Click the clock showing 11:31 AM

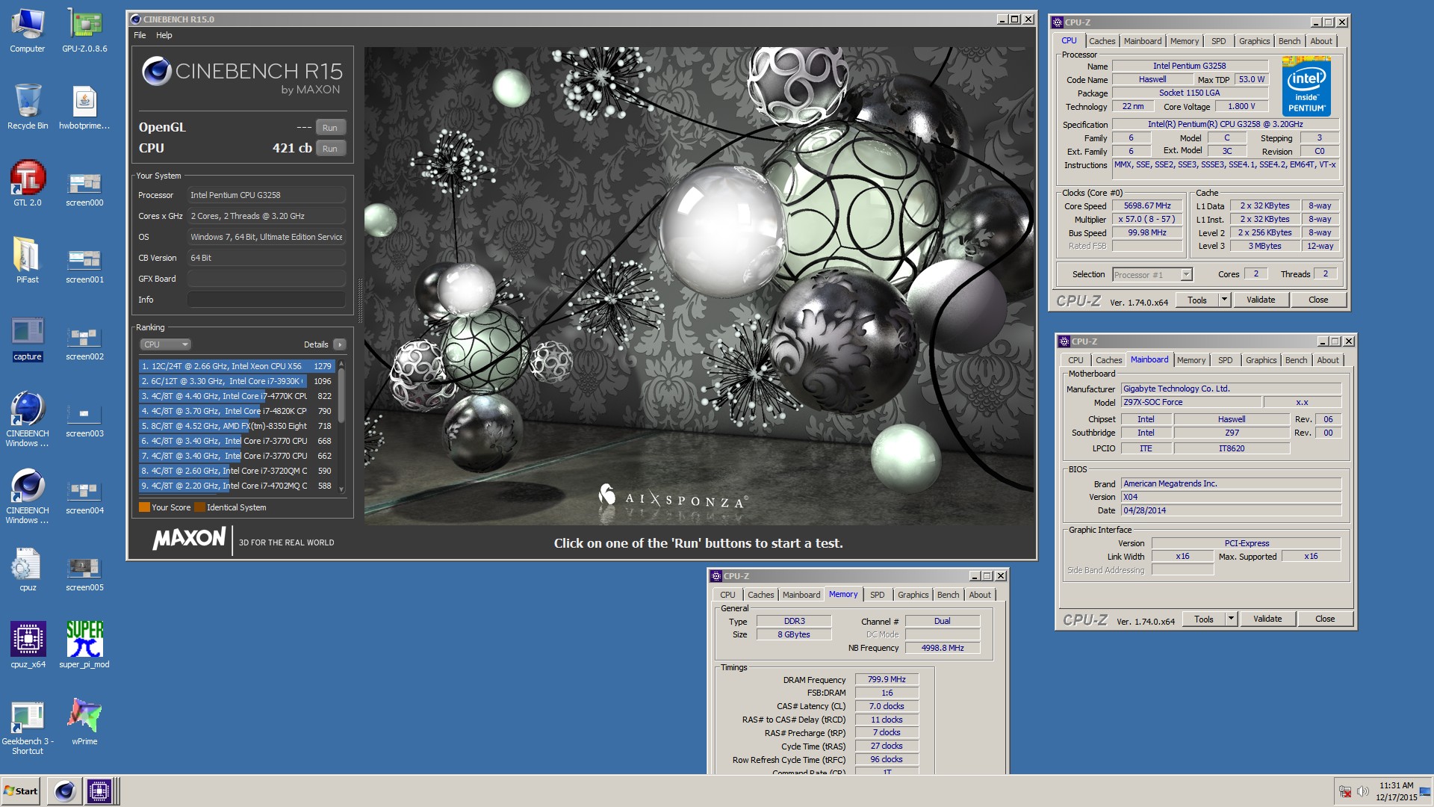click(x=1396, y=785)
